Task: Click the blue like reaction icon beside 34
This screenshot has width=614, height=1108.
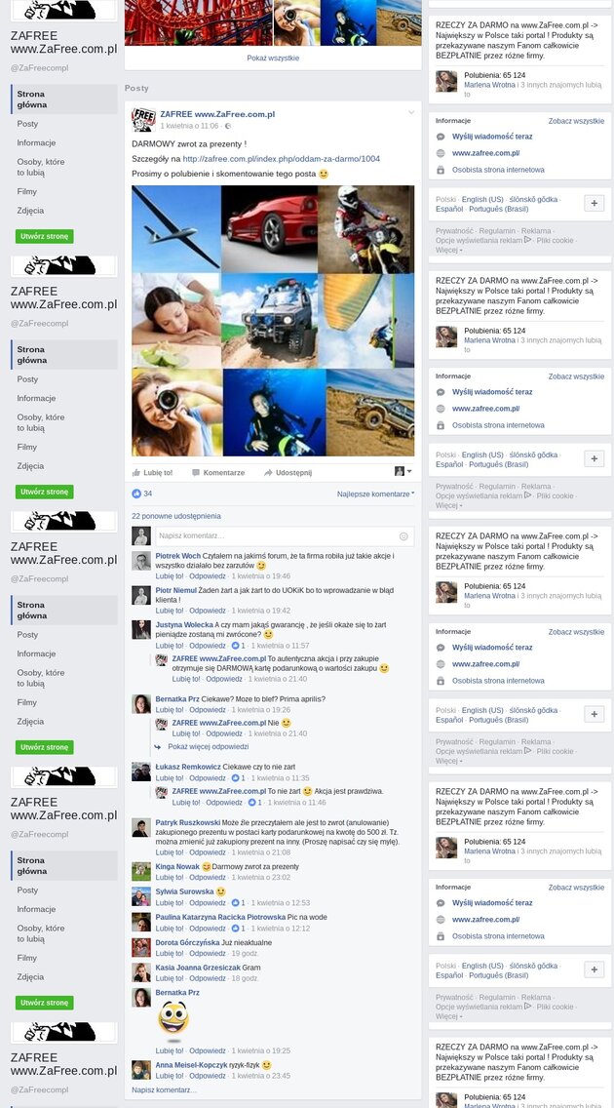Action: point(136,494)
